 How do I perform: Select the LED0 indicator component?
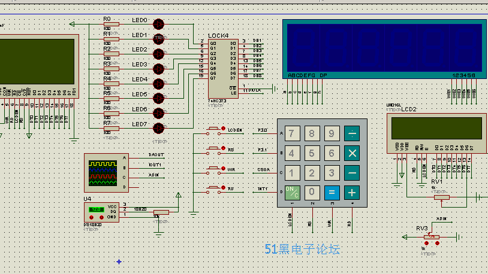pos(158,24)
